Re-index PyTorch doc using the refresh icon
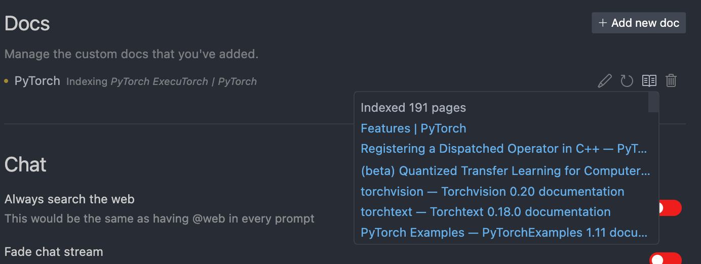Image resolution: width=701 pixels, height=264 pixels. coord(627,81)
